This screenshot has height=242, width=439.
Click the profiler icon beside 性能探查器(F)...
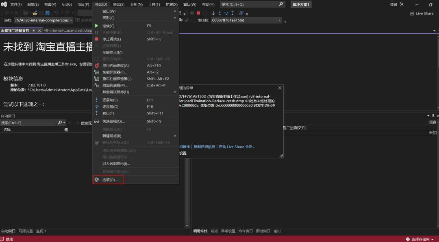point(97,72)
